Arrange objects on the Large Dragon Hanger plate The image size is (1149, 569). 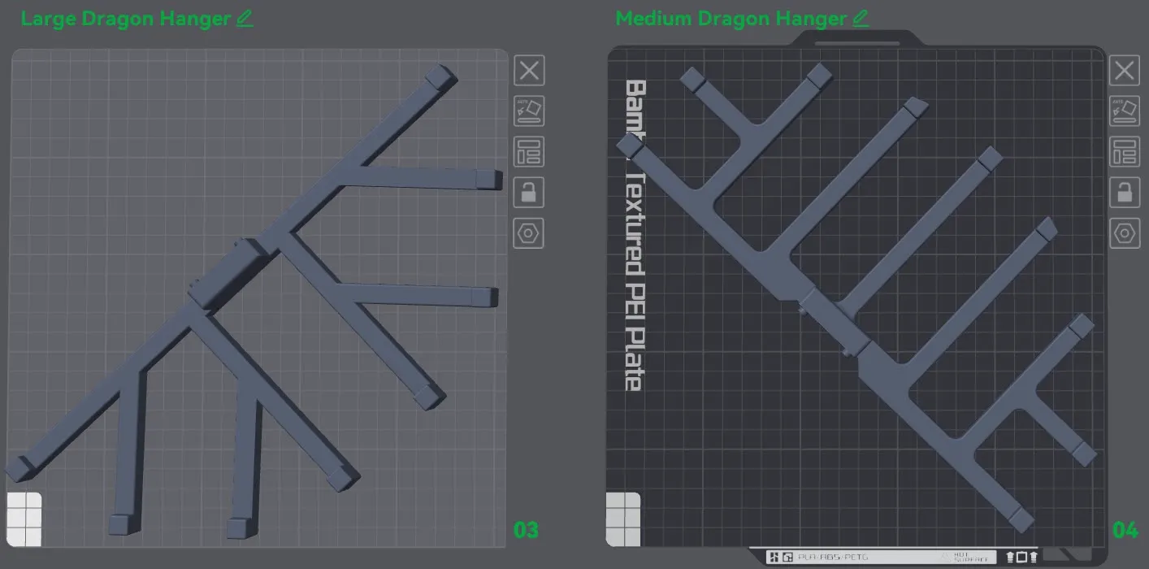point(529,152)
